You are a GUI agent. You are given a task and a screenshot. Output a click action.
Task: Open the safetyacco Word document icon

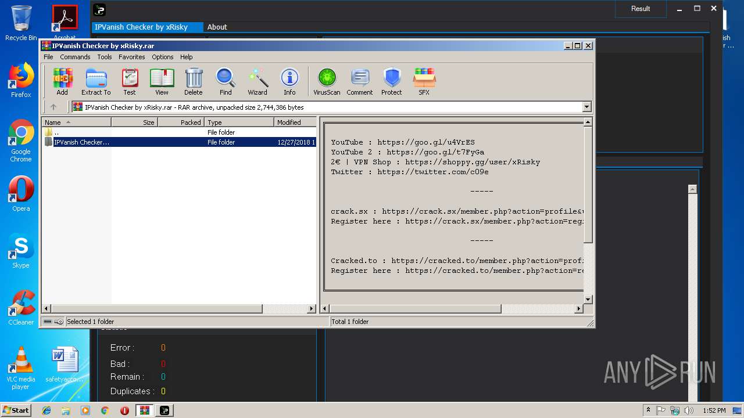click(x=65, y=365)
